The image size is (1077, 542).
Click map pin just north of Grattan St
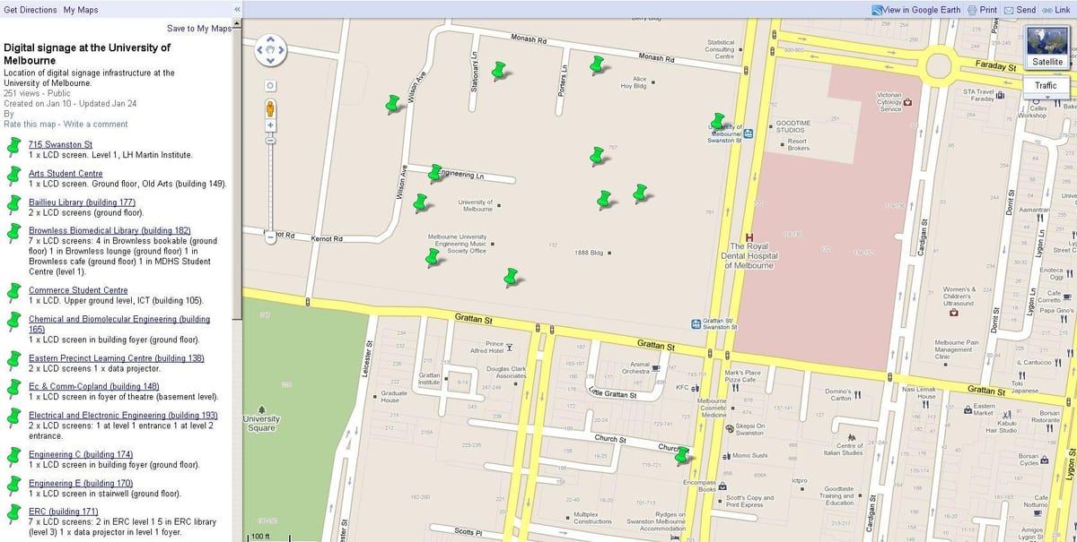[x=511, y=277]
